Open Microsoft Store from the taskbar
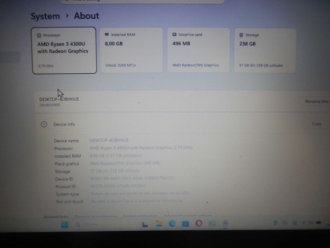330x248 pixels. [185, 223]
